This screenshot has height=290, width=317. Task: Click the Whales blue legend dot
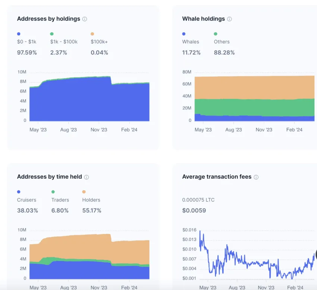tap(184, 34)
